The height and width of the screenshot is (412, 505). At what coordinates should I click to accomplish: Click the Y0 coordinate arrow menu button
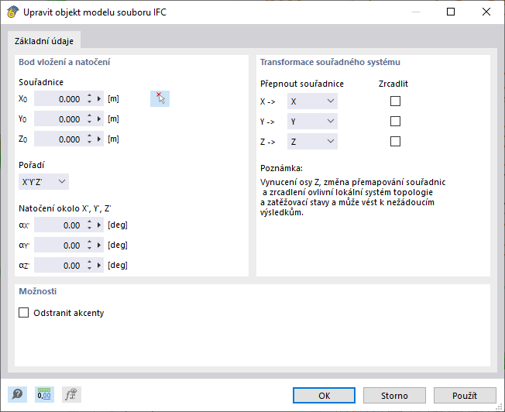point(99,119)
